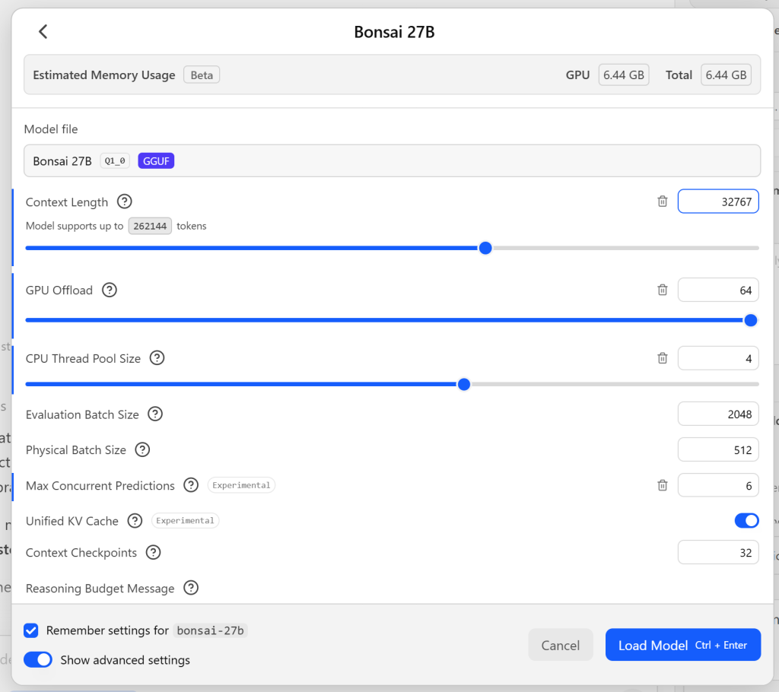Click the Load Model button
779x692 pixels.
point(682,645)
